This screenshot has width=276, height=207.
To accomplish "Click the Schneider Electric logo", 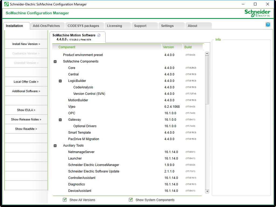I will tap(257, 13).
